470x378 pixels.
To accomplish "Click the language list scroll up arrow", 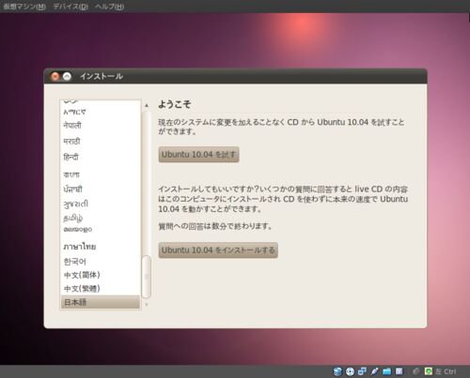I will click(147, 105).
